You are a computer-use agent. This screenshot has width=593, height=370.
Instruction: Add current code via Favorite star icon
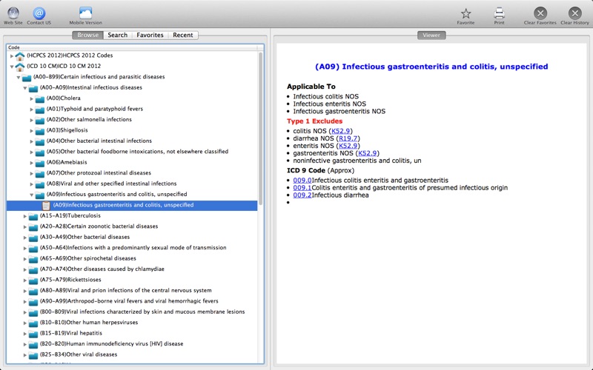[x=466, y=13]
